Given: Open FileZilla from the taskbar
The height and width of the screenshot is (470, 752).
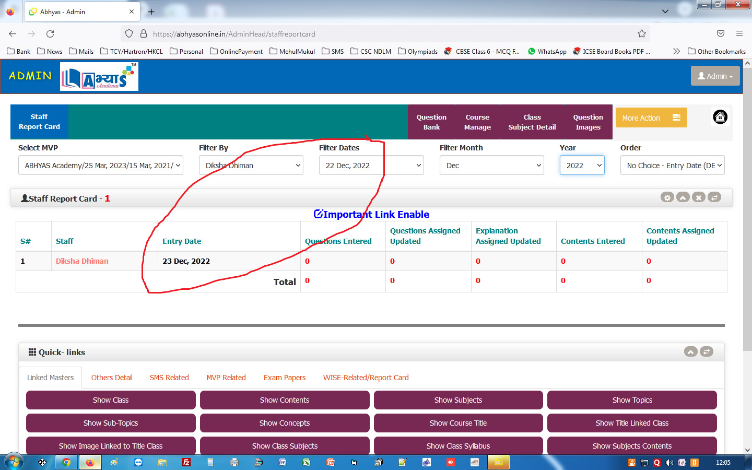Looking at the screenshot, I should pos(186,462).
